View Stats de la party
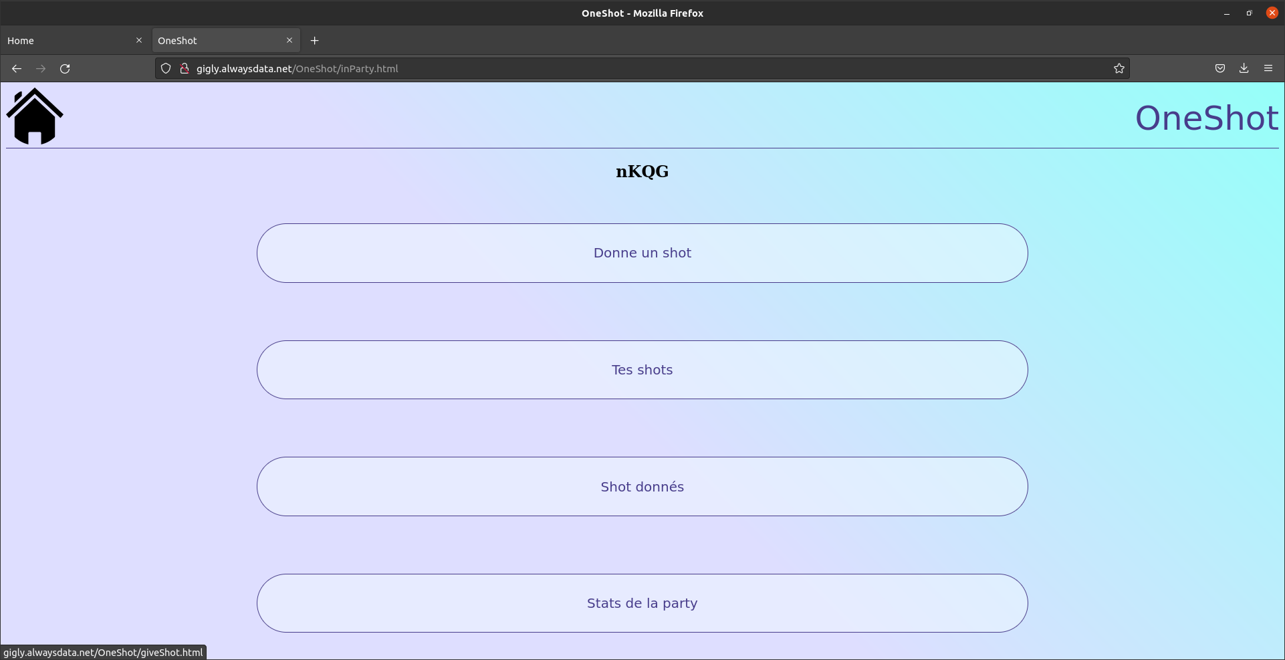The width and height of the screenshot is (1285, 660). (x=641, y=602)
